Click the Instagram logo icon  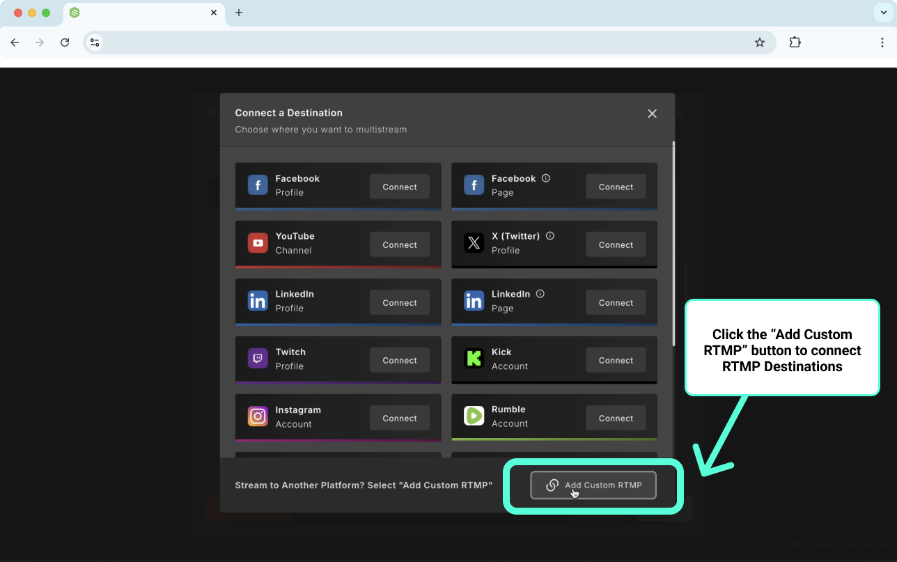pos(258,416)
